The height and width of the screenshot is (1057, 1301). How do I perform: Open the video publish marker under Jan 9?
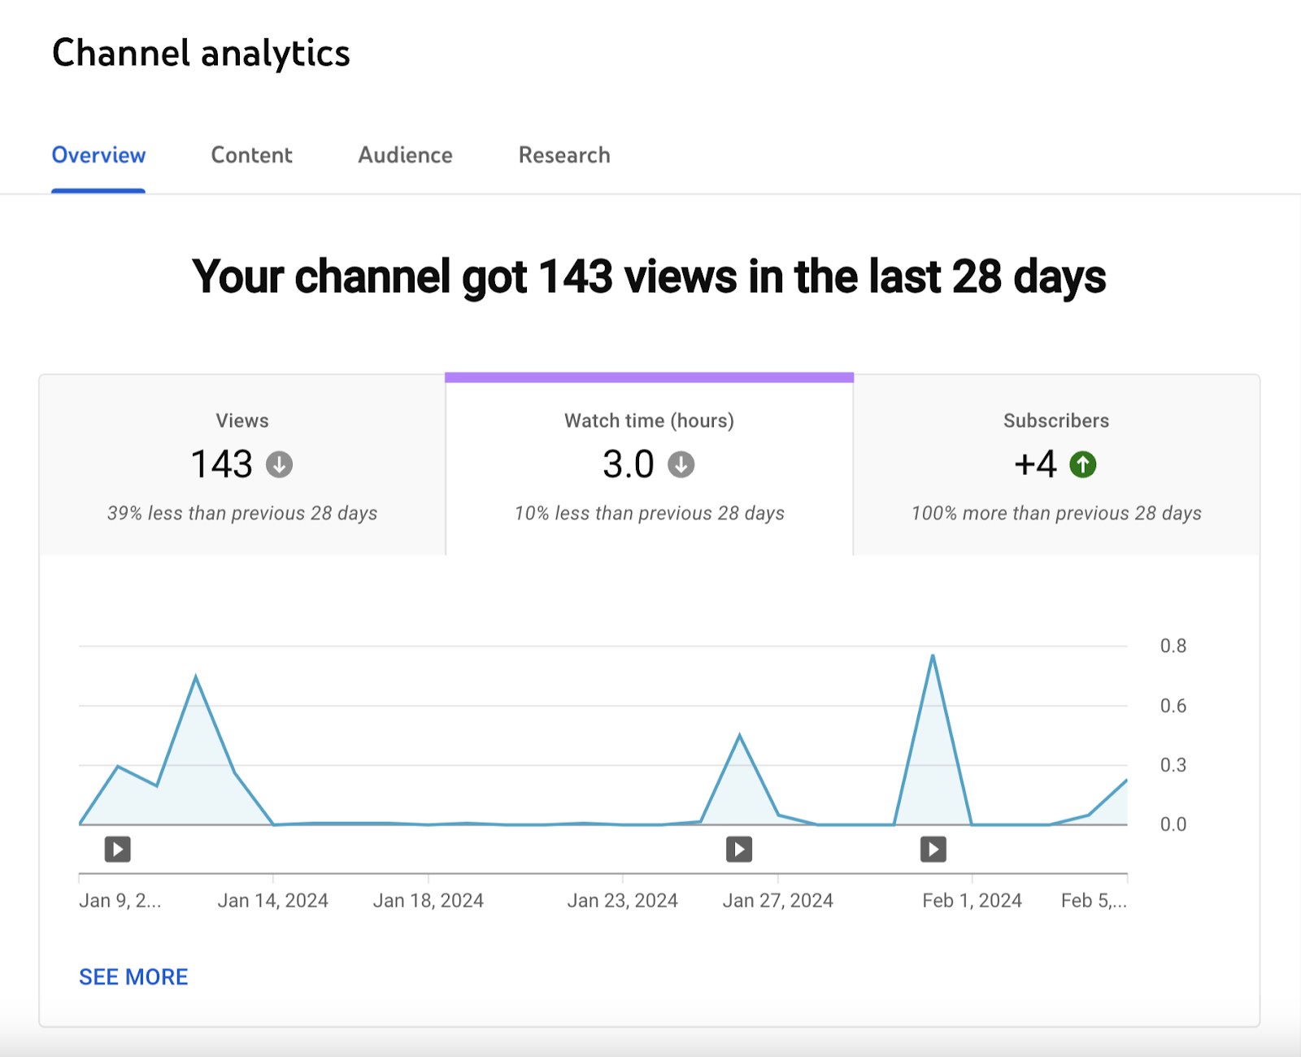117,849
